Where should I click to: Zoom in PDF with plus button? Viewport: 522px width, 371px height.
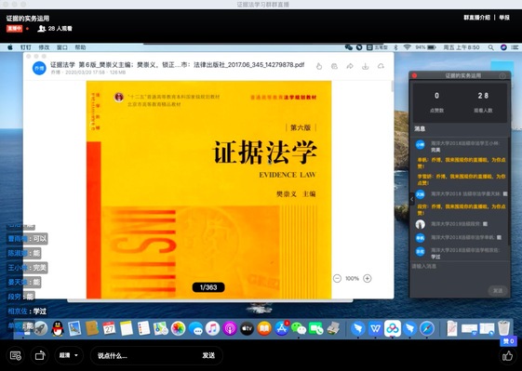pyautogui.click(x=368, y=279)
